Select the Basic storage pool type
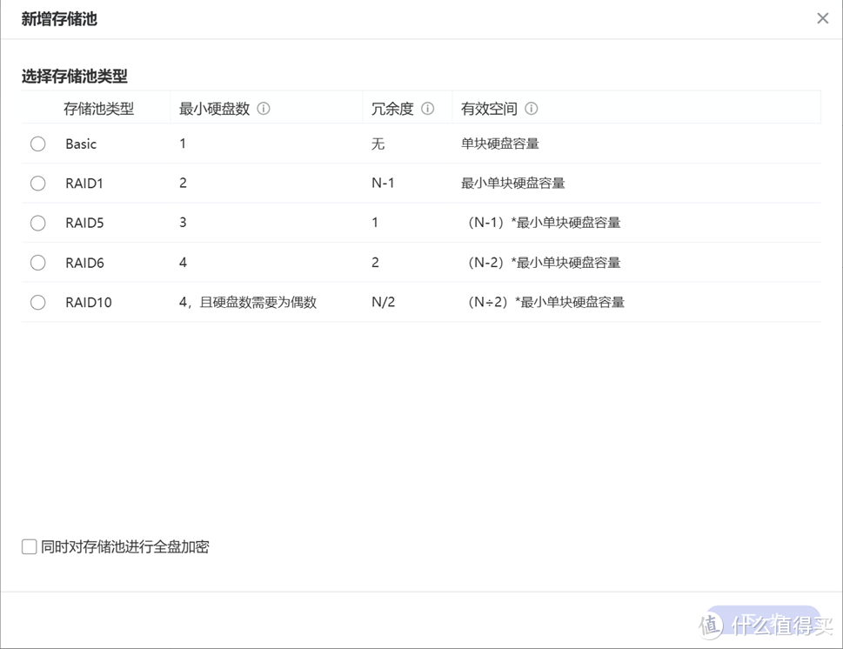The image size is (843, 649). tap(37, 144)
